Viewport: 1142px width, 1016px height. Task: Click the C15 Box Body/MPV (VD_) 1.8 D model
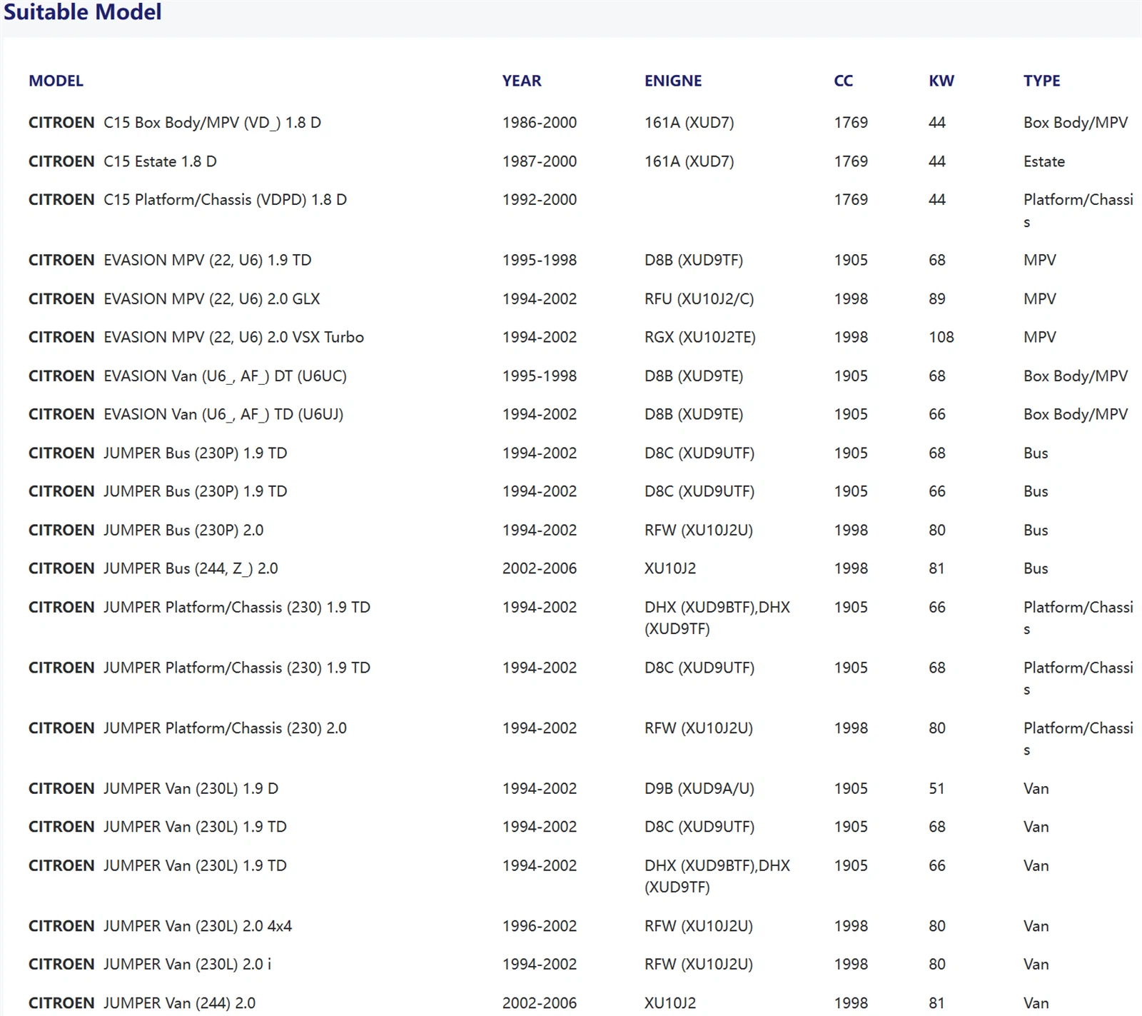tap(212, 123)
